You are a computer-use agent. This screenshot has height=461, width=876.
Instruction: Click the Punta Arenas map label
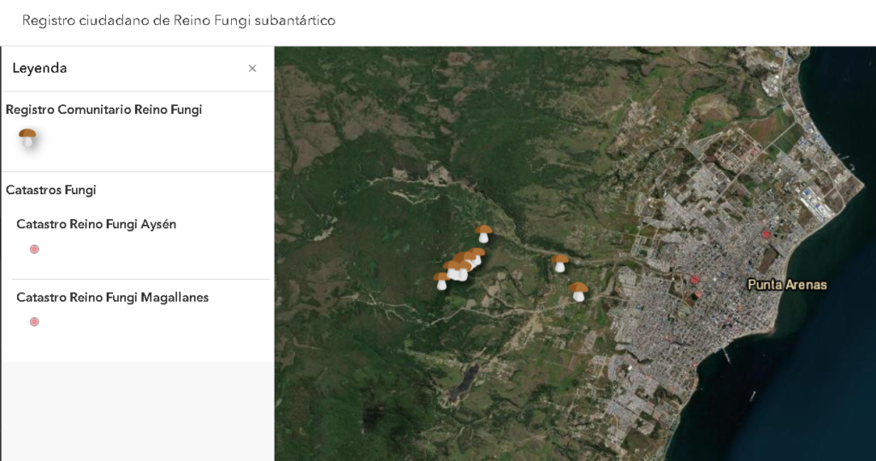[787, 285]
